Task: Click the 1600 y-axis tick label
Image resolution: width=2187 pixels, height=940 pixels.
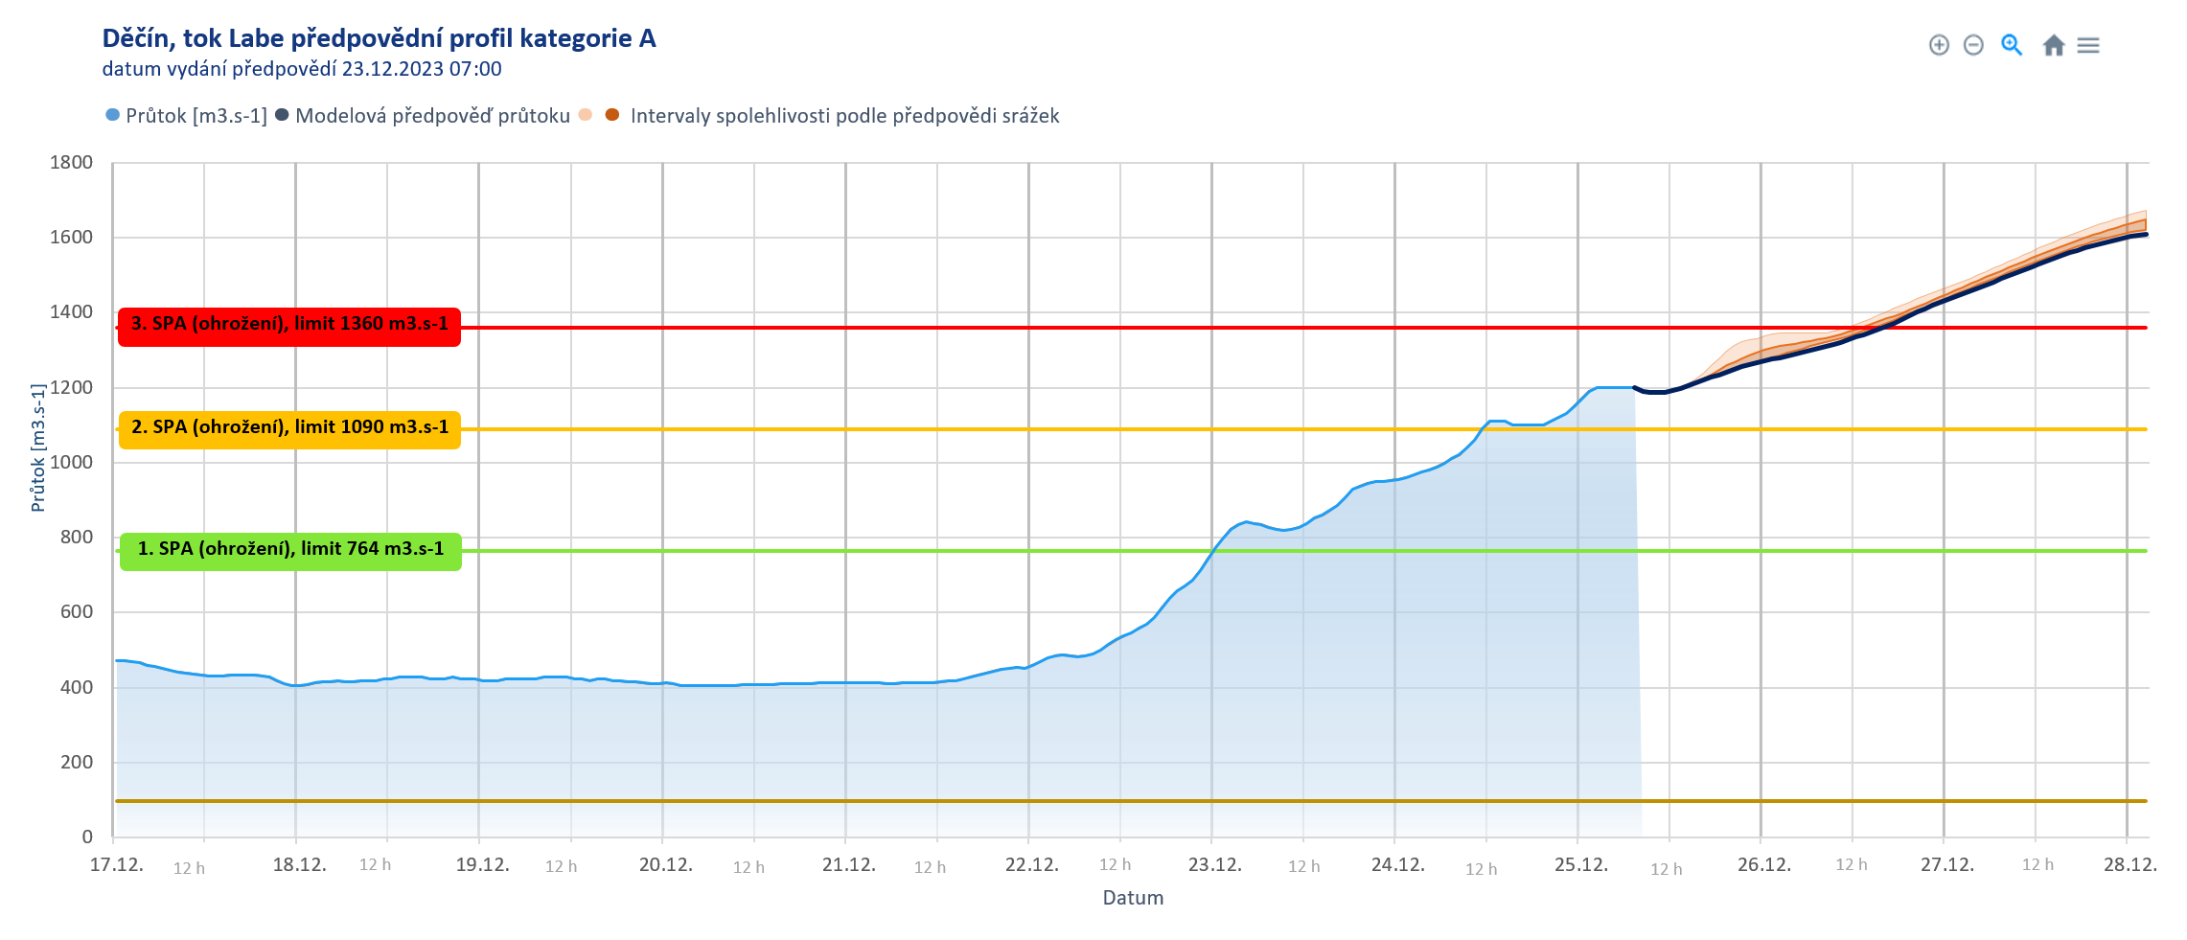Action: click(x=72, y=238)
